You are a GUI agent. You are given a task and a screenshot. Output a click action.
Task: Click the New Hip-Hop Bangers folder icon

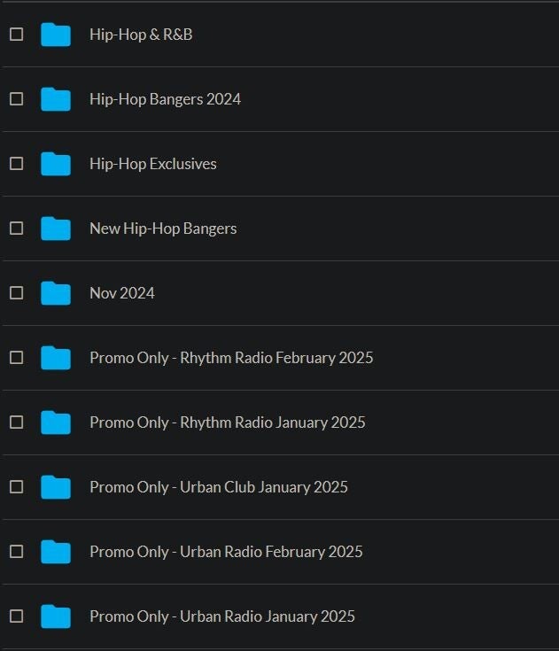click(x=56, y=229)
